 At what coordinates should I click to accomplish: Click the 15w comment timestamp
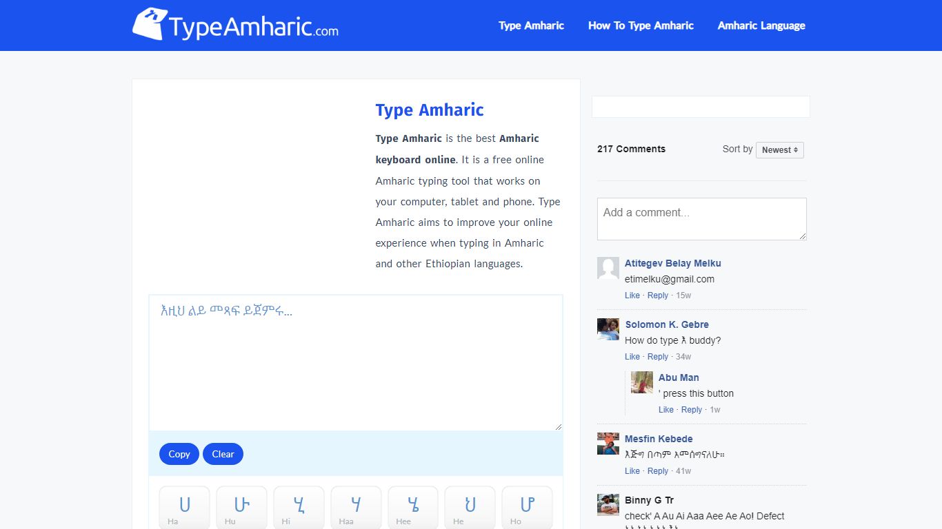683,295
